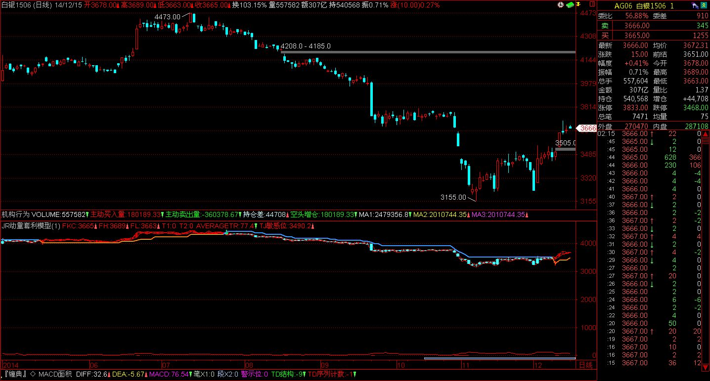Click the 3155.00 low price annotation
Viewport: 710px width, 381px height.
pos(453,197)
